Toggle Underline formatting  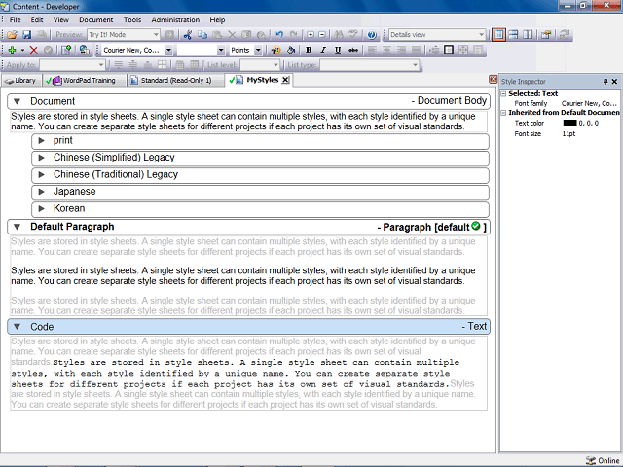(x=338, y=50)
